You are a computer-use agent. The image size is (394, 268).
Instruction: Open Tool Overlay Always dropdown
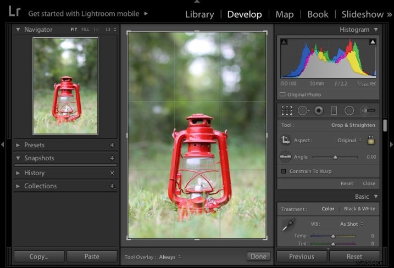point(170,257)
